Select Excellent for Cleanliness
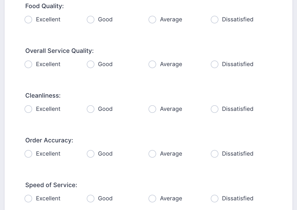The height and width of the screenshot is (210, 297). [28, 109]
